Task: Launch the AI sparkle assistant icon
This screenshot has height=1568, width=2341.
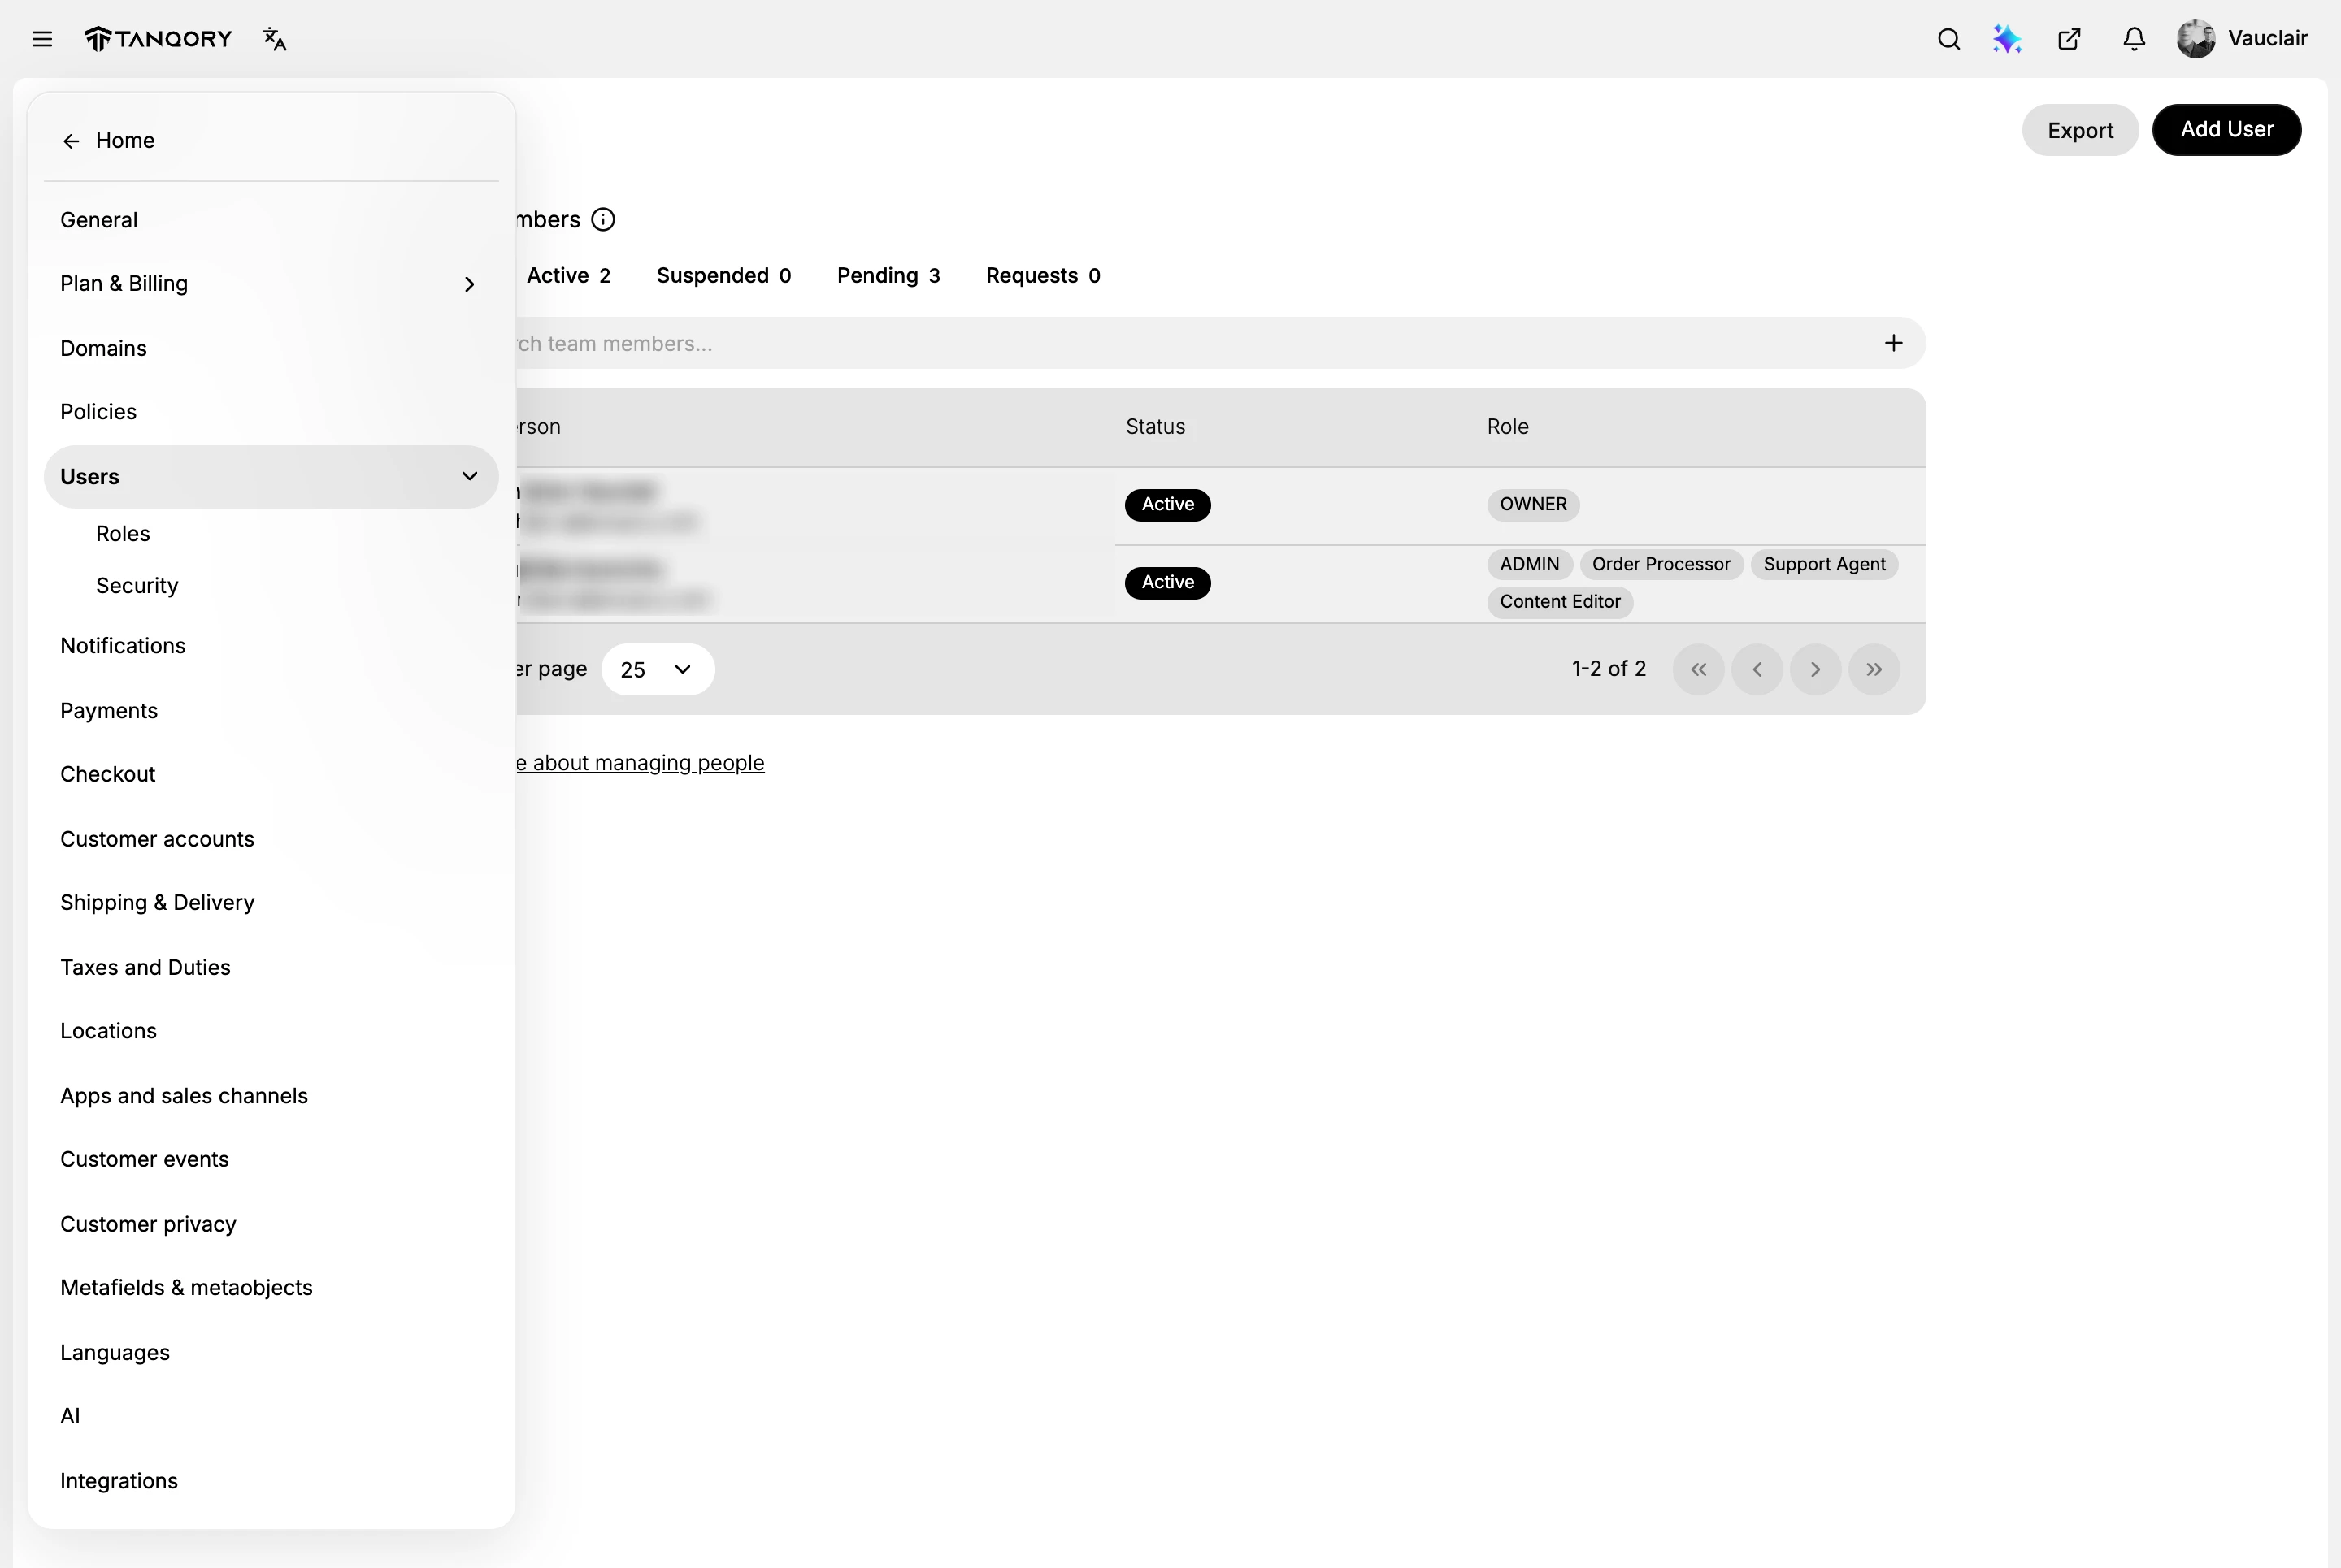Action: point(2007,39)
